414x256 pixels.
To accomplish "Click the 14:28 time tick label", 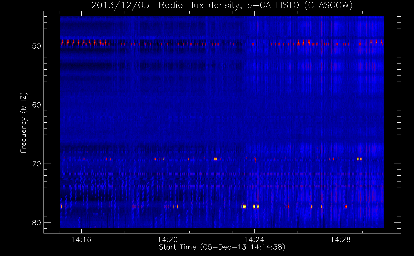I will 341,240.
